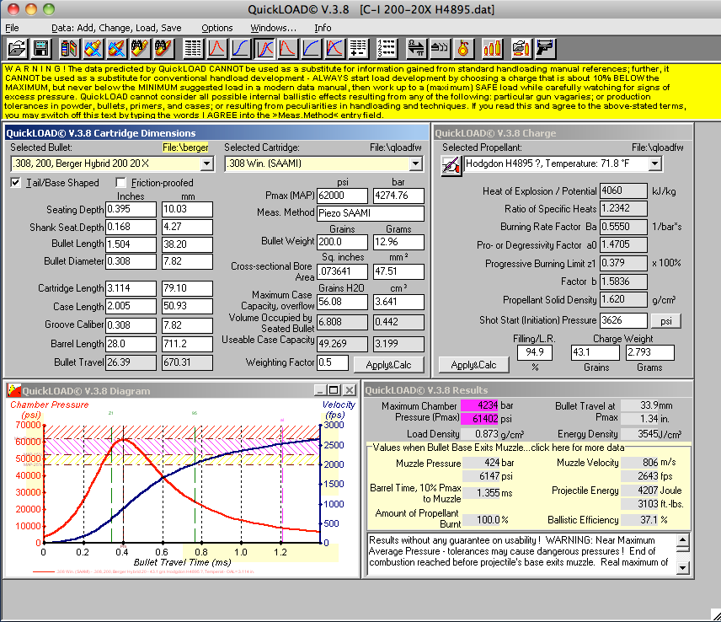Image resolution: width=721 pixels, height=622 pixels.
Task: Click the powder canisters toolbar icon
Action: coord(69,48)
